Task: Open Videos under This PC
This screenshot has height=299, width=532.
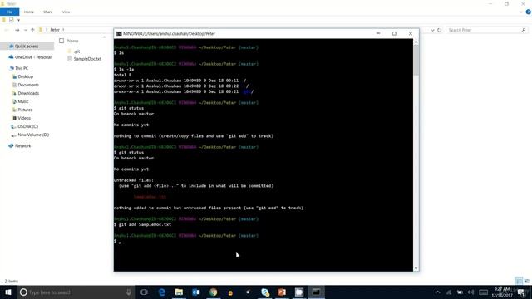Action: point(24,118)
